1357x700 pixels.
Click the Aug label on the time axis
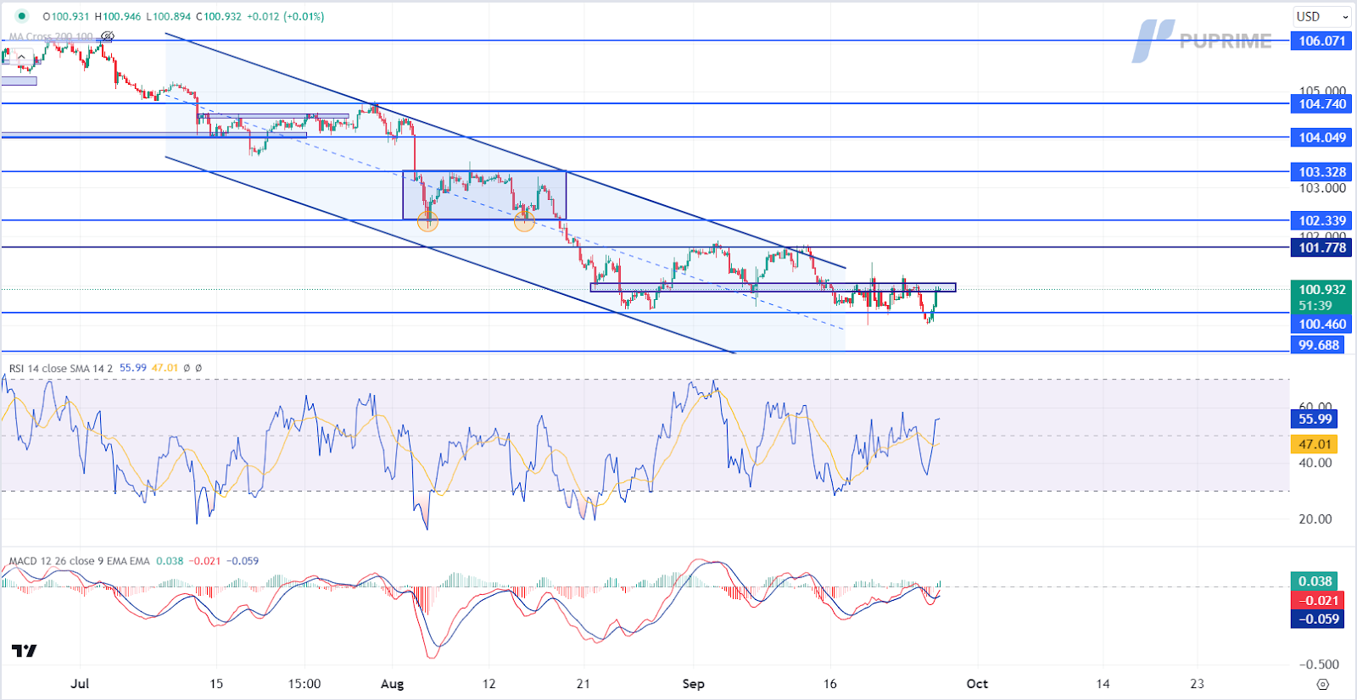click(392, 684)
